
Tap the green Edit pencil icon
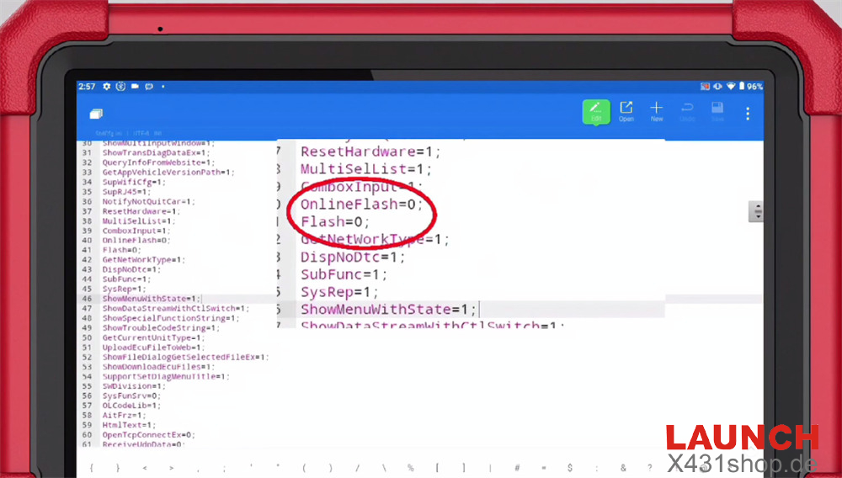coord(596,112)
